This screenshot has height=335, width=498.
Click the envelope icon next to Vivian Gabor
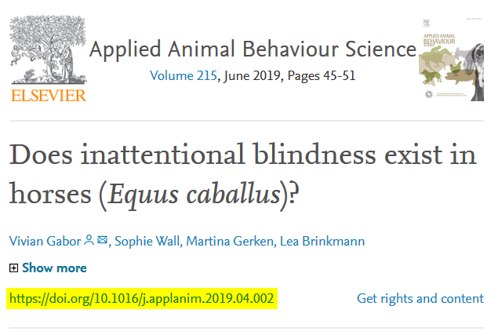point(102,240)
